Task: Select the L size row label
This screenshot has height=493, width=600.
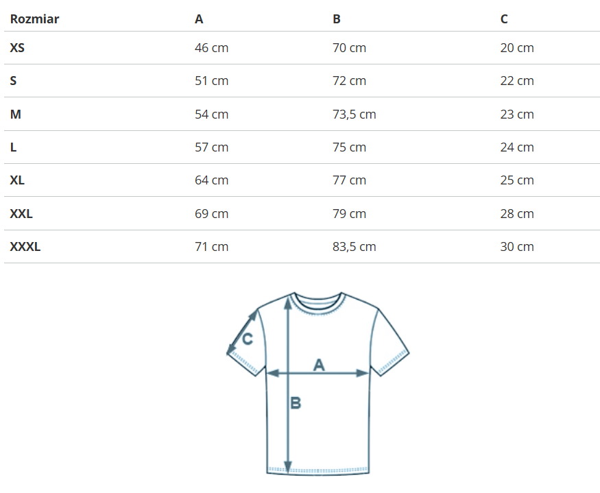Action: (x=14, y=147)
